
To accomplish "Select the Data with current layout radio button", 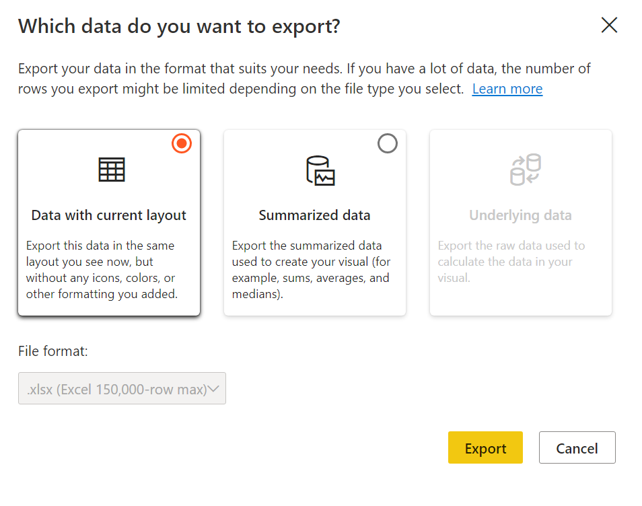I will pos(182,143).
